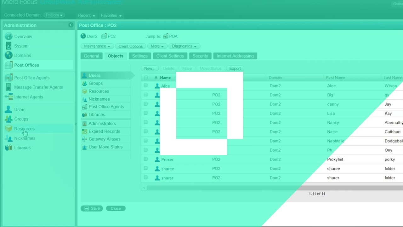This screenshot has height=227, width=403.
Task: Select the Users icon in Administration sidebar
Action: (x=9, y=109)
